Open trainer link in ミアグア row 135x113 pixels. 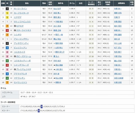click(117, 18)
